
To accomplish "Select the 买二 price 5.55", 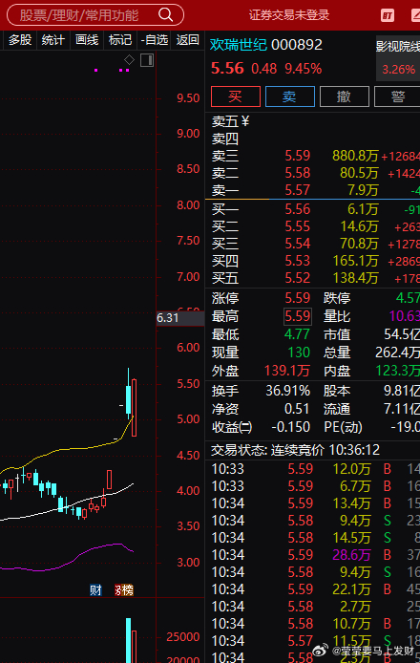I will click(298, 226).
